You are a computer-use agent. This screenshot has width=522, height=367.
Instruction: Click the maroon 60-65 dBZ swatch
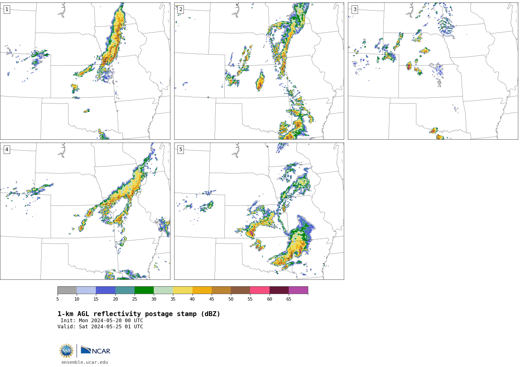pyautogui.click(x=279, y=290)
